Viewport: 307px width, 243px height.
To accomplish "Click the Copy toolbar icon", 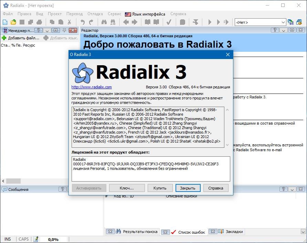I will click(x=52, y=22).
